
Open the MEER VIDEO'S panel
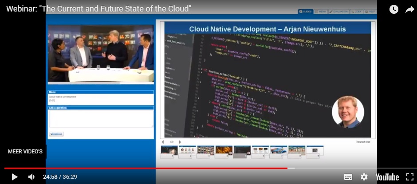(x=25, y=152)
